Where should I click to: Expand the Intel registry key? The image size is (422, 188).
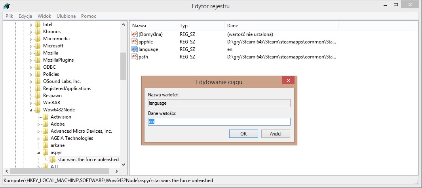pos(31,25)
